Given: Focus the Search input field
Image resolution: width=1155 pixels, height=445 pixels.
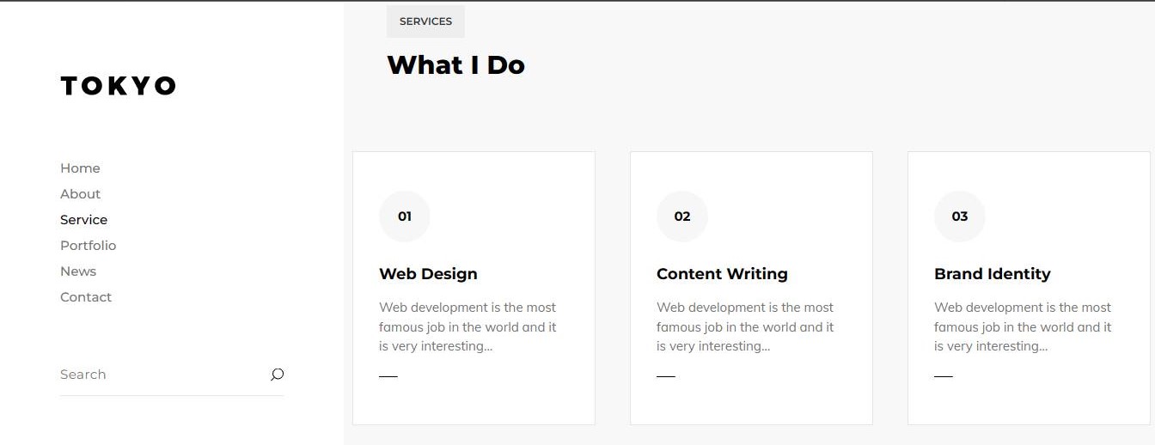Looking at the screenshot, I should (163, 375).
